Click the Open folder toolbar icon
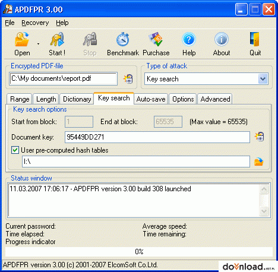 tap(22, 39)
